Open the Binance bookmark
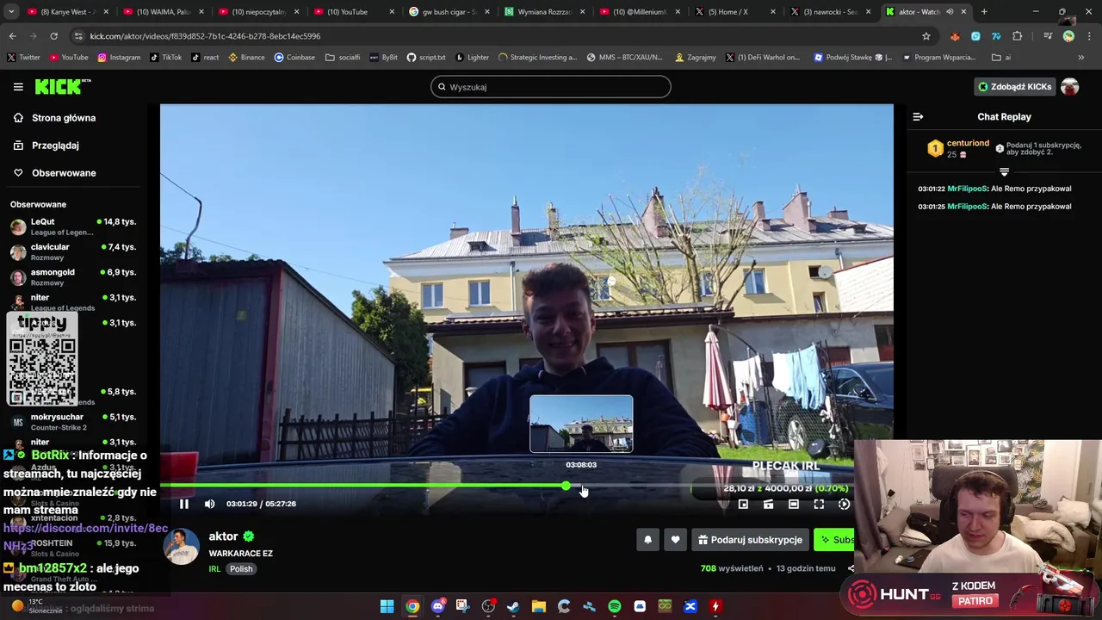 [x=245, y=58]
